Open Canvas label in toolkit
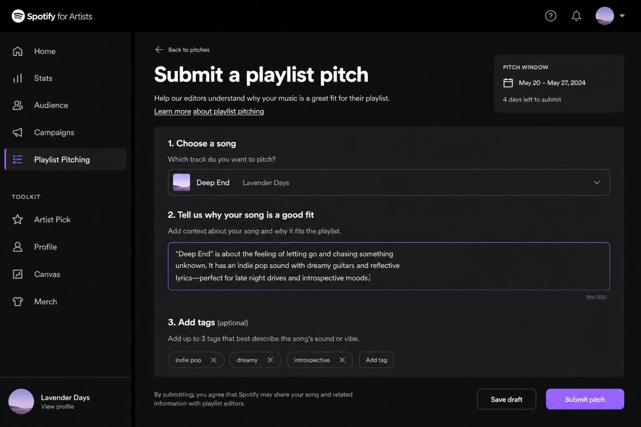Screen dimensions: 641x427 click(x=47, y=274)
